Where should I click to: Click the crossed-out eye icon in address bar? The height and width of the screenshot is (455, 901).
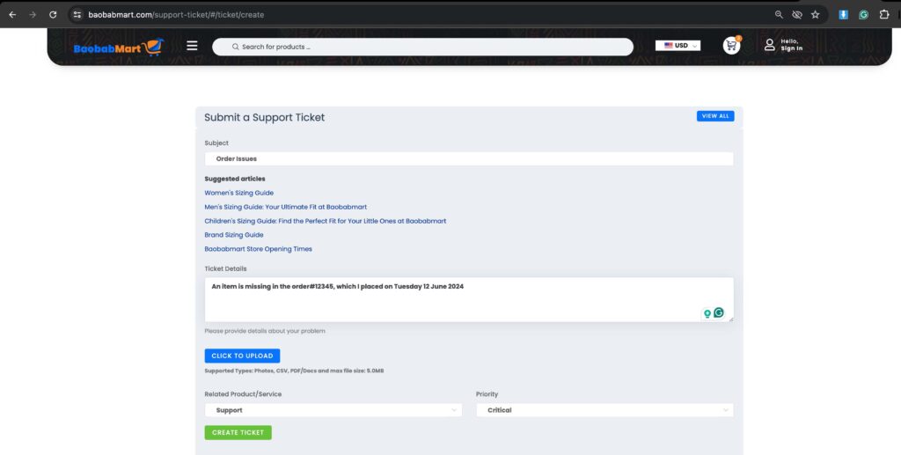[x=797, y=15]
